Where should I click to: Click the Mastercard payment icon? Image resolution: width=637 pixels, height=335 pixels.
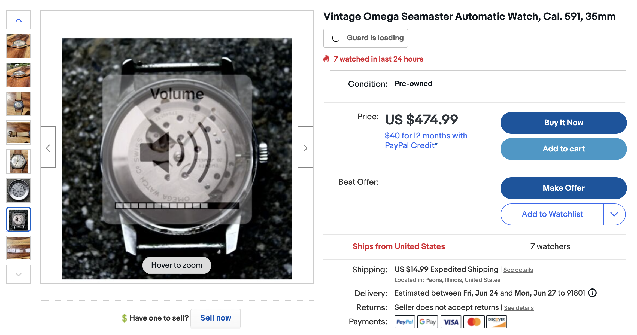(x=474, y=322)
